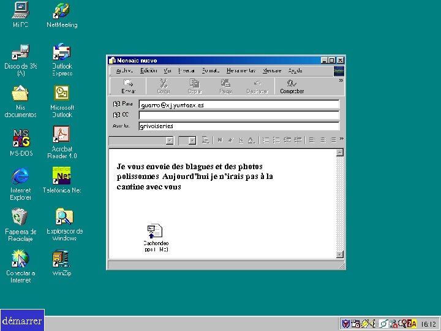Click the Asunto subject field

pyautogui.click(x=239, y=126)
